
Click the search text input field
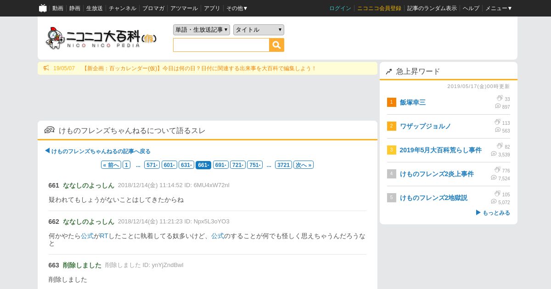click(x=221, y=45)
